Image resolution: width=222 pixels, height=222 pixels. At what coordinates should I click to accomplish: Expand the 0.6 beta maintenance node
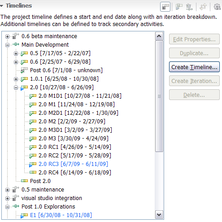7,36
